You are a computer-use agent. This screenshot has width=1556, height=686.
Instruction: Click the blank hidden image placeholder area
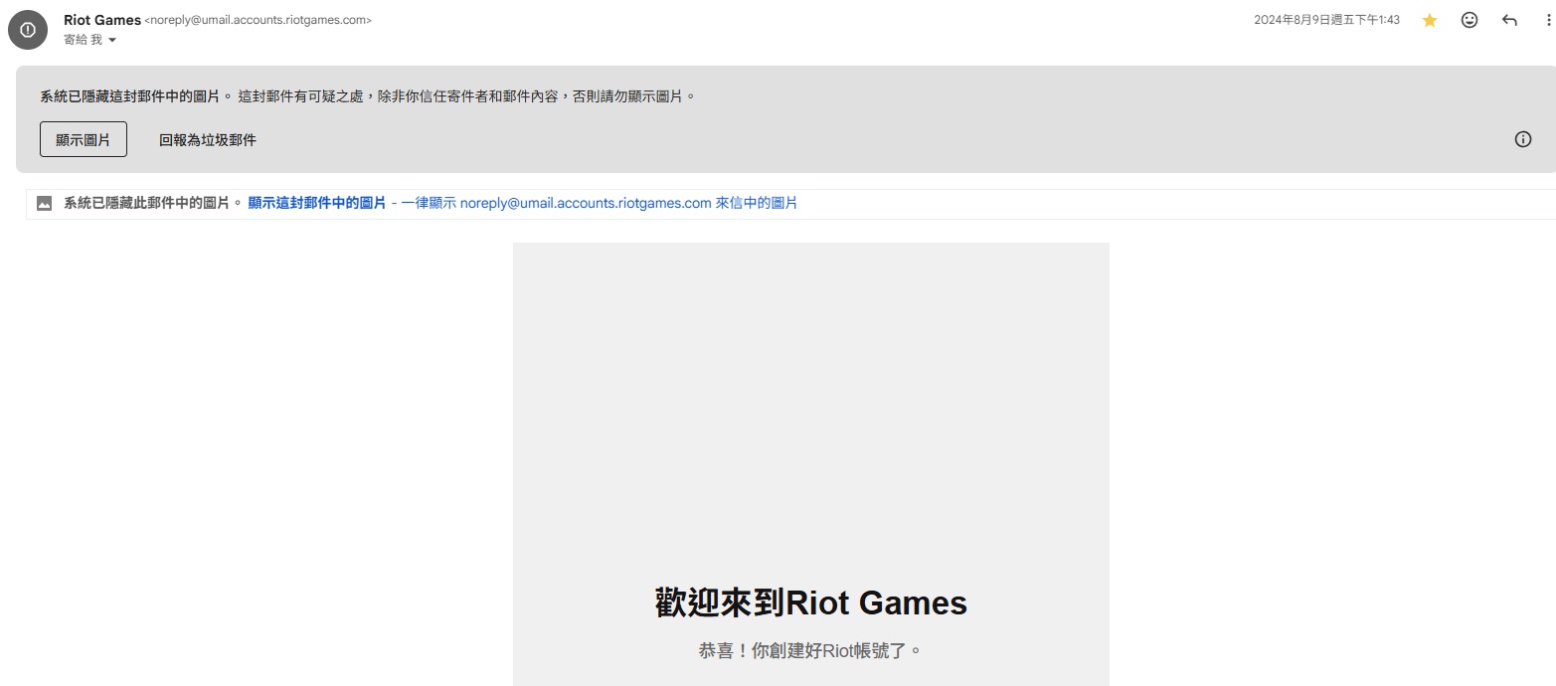[810, 398]
